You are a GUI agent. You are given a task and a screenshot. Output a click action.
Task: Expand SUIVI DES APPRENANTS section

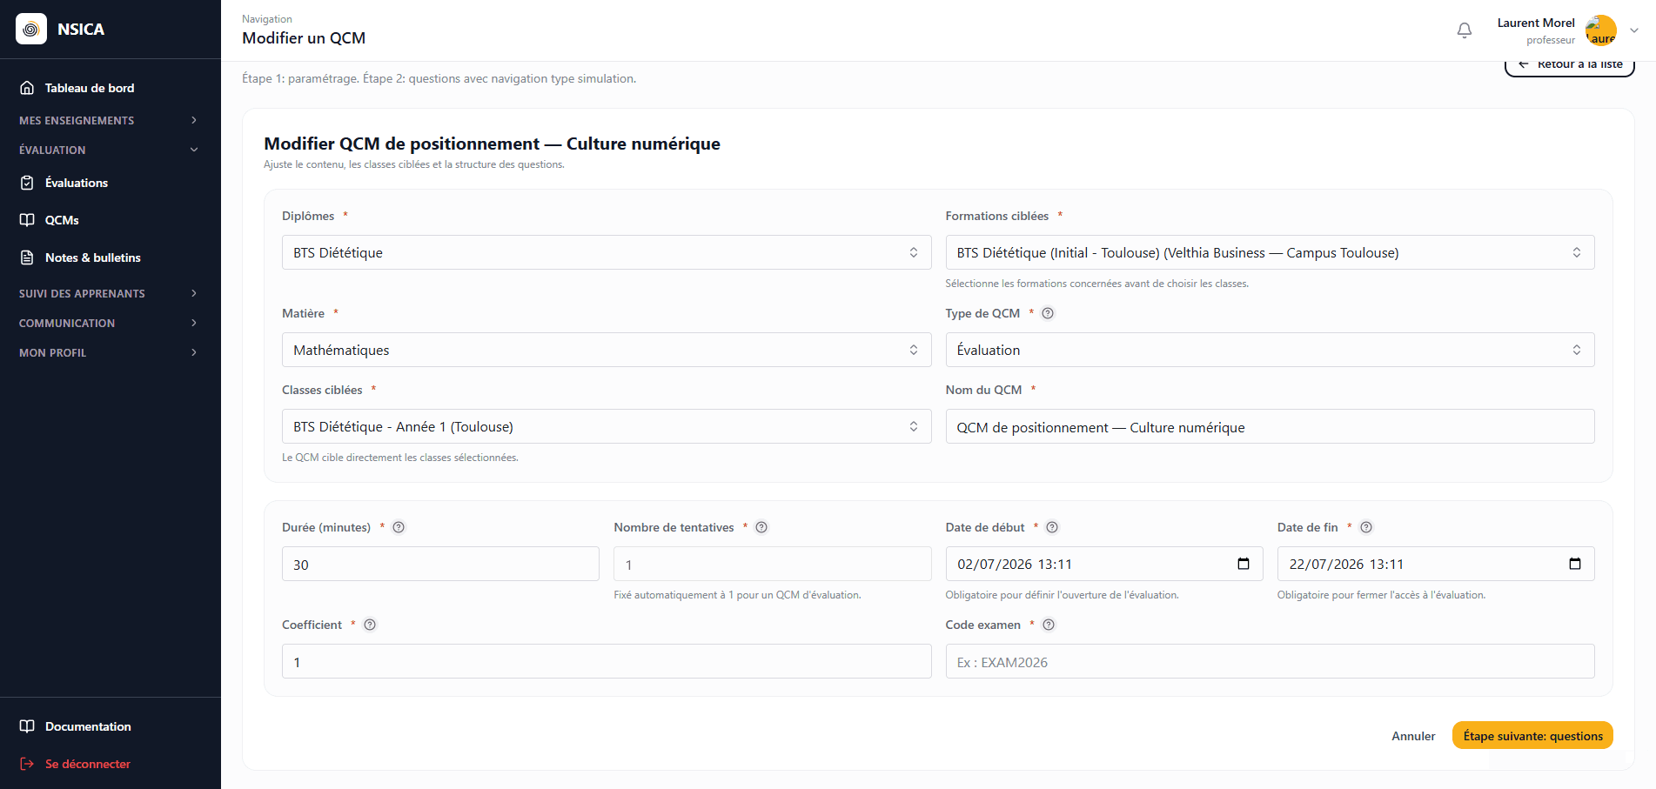pyautogui.click(x=110, y=293)
